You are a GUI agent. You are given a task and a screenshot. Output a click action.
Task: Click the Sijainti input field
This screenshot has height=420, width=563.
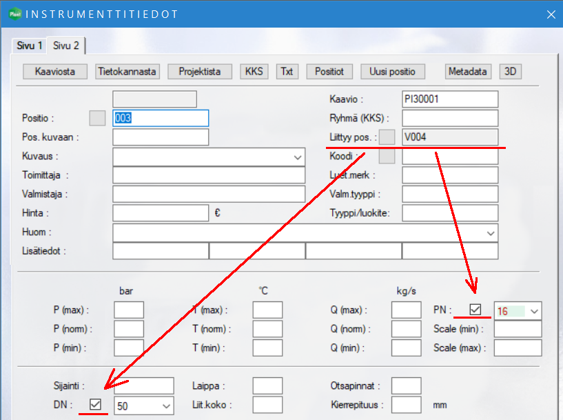pos(144,386)
